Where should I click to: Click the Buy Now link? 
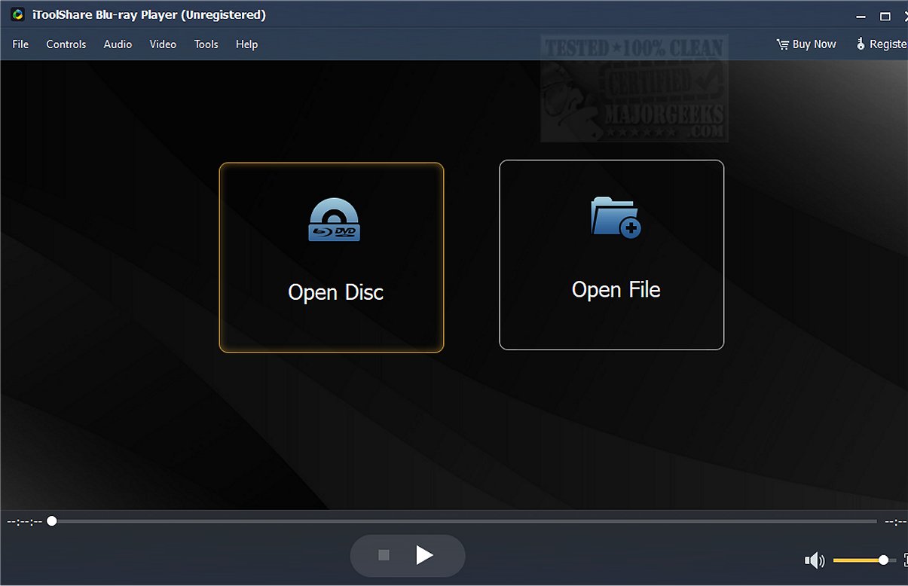pos(806,44)
